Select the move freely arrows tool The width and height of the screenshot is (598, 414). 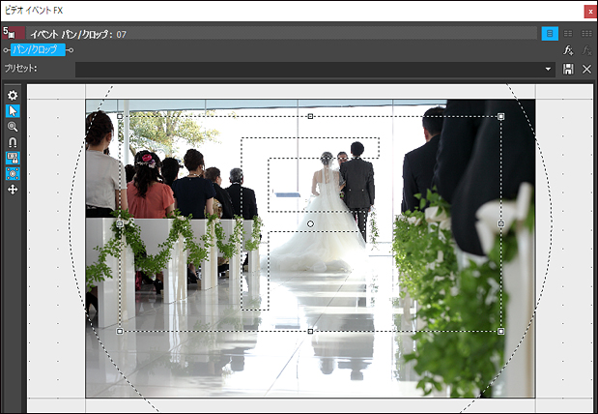(x=13, y=190)
